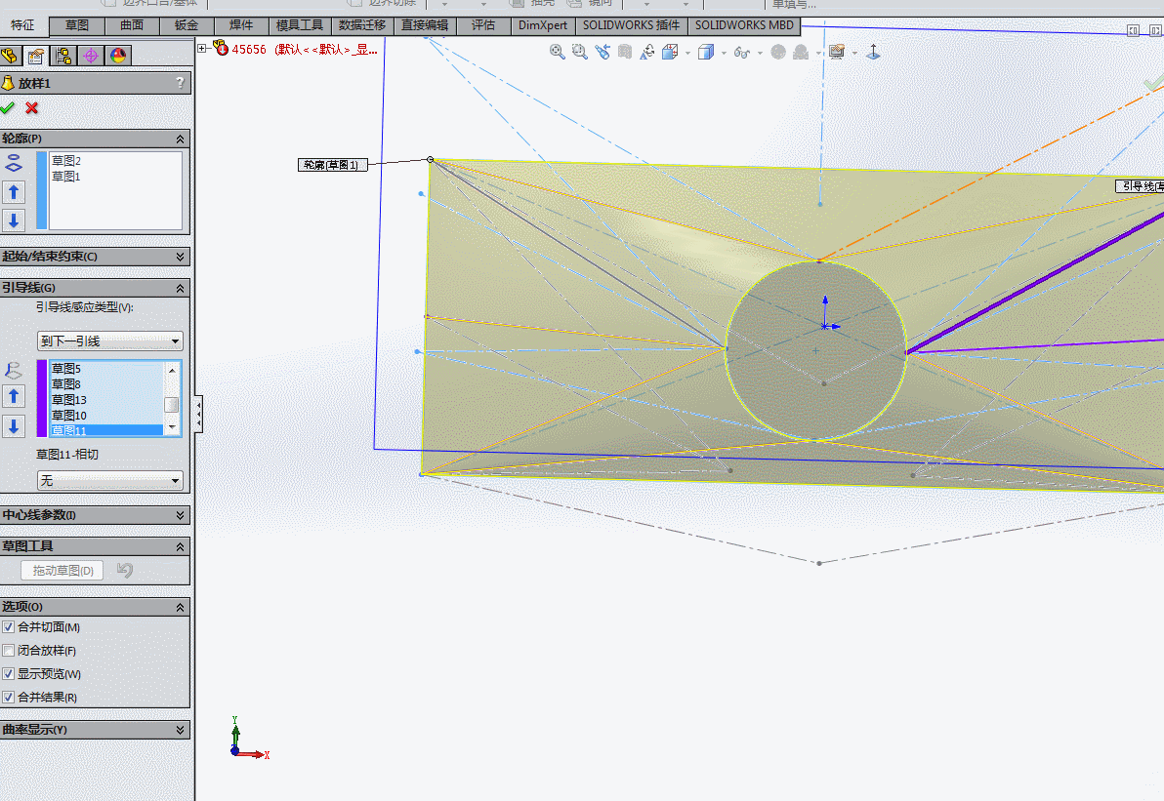Switch to the 钣金 tab
Image resolution: width=1164 pixels, height=801 pixels.
click(187, 25)
